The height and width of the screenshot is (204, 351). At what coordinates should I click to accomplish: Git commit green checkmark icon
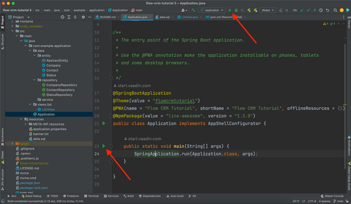308,10
